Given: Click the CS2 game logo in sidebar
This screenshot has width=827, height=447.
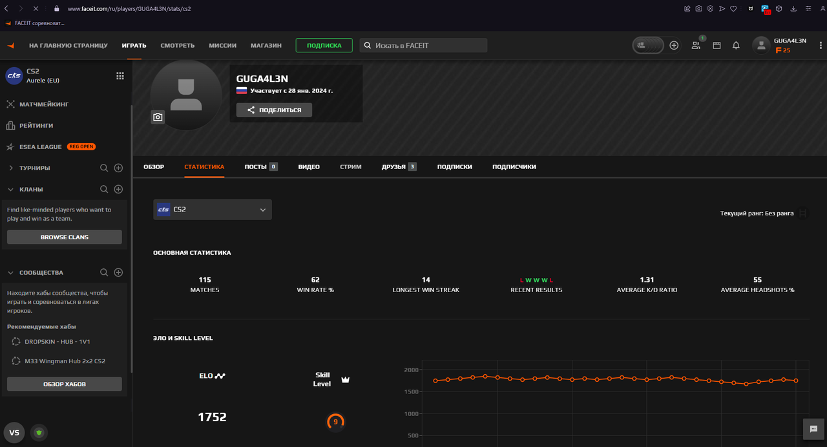Looking at the screenshot, I should [14, 75].
